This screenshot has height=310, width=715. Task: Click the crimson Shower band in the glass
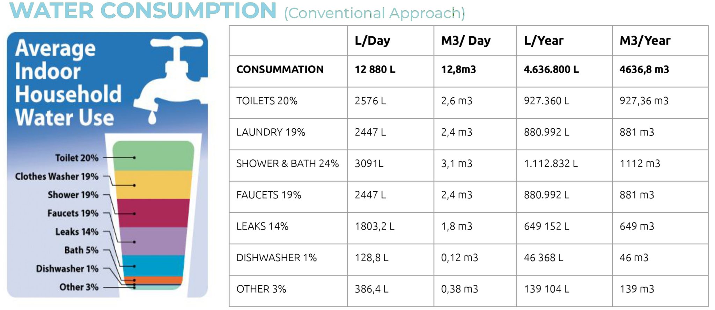[154, 213]
